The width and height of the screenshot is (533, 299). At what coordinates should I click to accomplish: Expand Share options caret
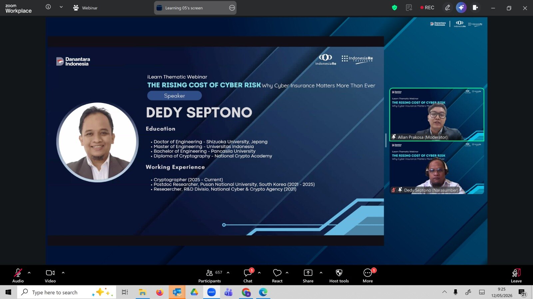321,273
